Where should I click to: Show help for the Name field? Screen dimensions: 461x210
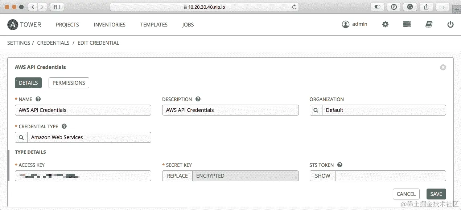[x=38, y=99]
